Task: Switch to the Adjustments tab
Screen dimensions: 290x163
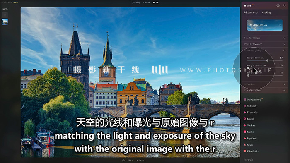Action: click(x=251, y=12)
